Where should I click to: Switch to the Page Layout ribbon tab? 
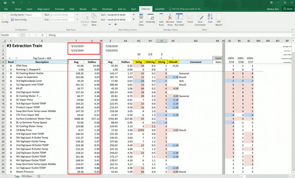pos(44,9)
